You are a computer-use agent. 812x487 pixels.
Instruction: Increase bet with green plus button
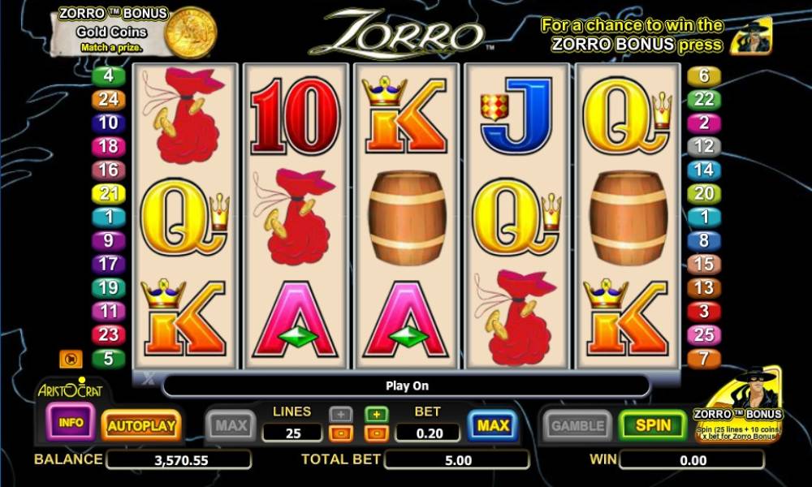click(x=377, y=415)
